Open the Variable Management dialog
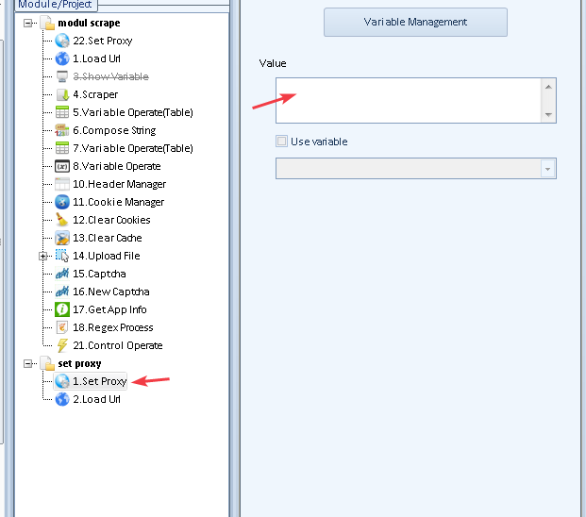Viewport: 586px width, 517px height. (x=415, y=22)
